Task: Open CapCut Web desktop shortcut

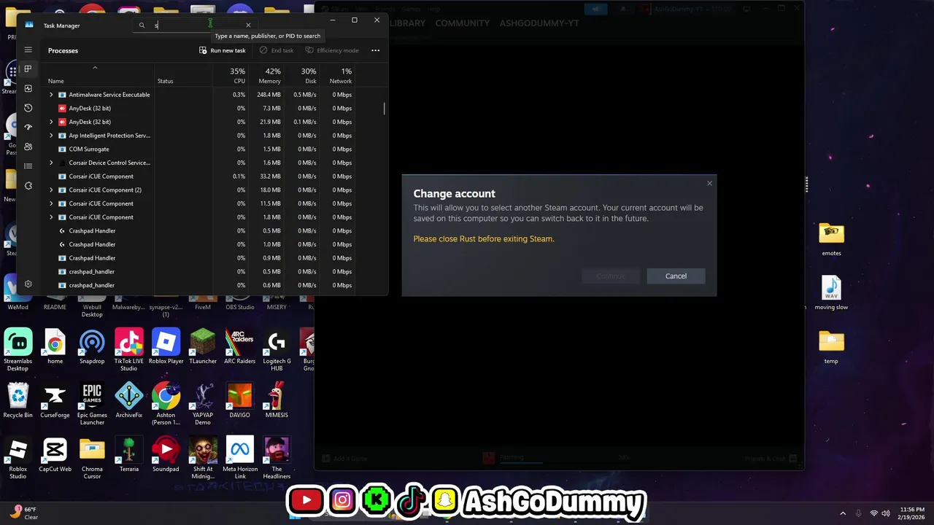Action: 55,454
